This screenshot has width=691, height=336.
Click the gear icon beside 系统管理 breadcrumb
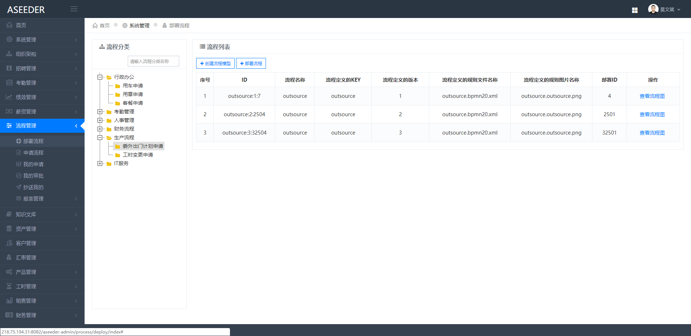click(125, 26)
